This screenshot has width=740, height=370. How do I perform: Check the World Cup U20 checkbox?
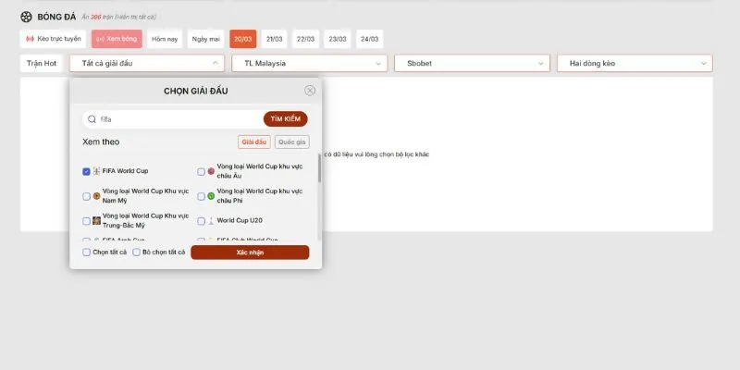click(201, 221)
